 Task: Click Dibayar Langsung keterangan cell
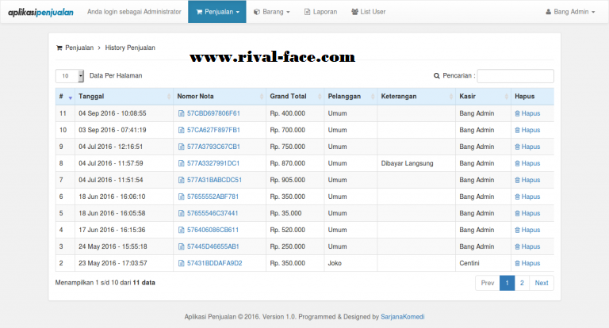pyautogui.click(x=407, y=163)
